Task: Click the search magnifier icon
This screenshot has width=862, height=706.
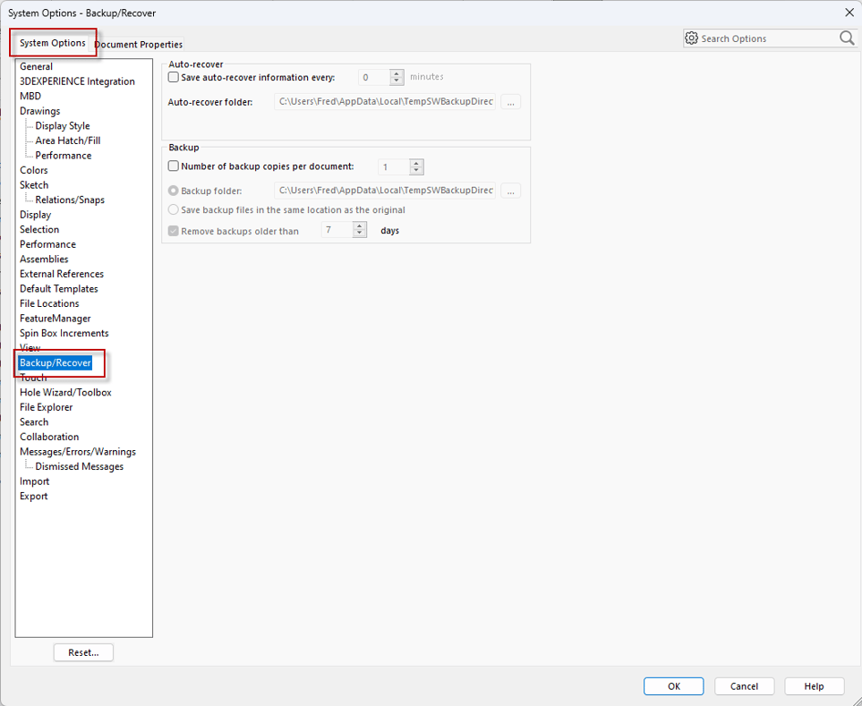Action: coord(846,38)
